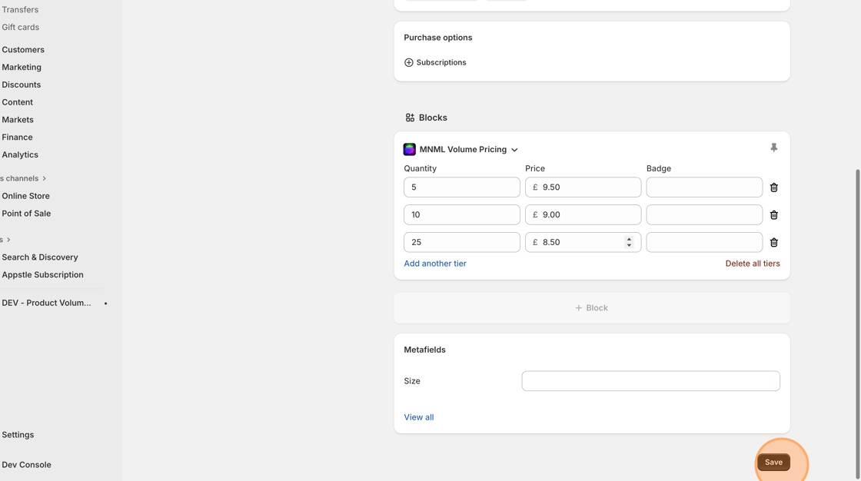Save the product changes
861x481 pixels.
coord(773,463)
